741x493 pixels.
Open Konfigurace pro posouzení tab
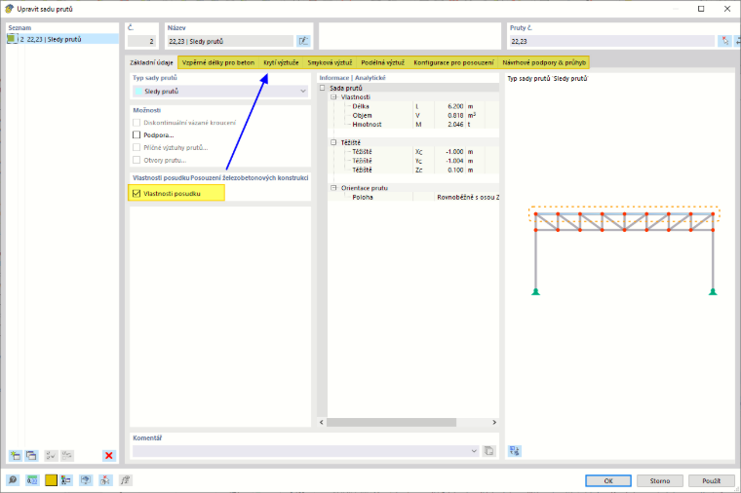click(x=453, y=62)
